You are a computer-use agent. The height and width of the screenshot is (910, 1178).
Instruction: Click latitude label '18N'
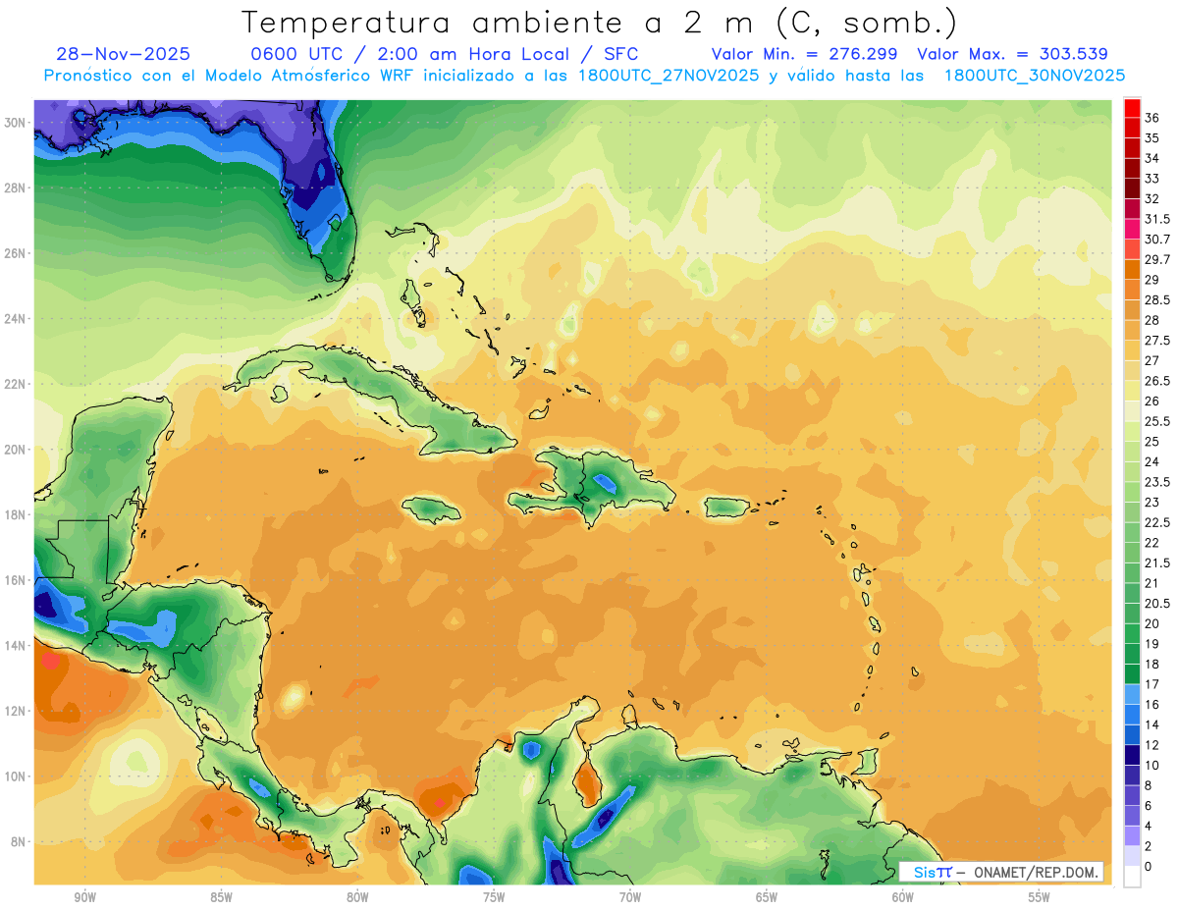click(15, 514)
